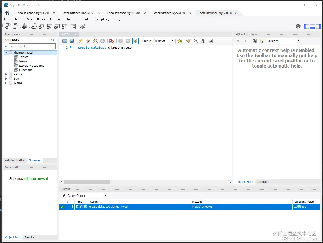The width and height of the screenshot is (323, 243).
Task: Go to the Home screen icon
Action: pyautogui.click(x=7, y=13)
